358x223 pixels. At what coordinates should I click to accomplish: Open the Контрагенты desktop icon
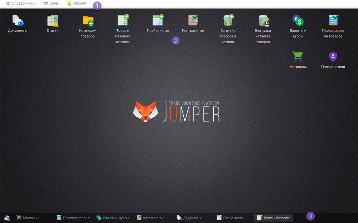[x=193, y=20]
